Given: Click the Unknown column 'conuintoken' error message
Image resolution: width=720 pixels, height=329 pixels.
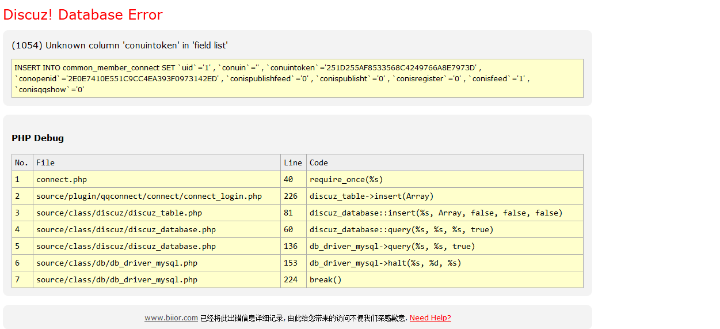Looking at the screenshot, I should tap(120, 46).
